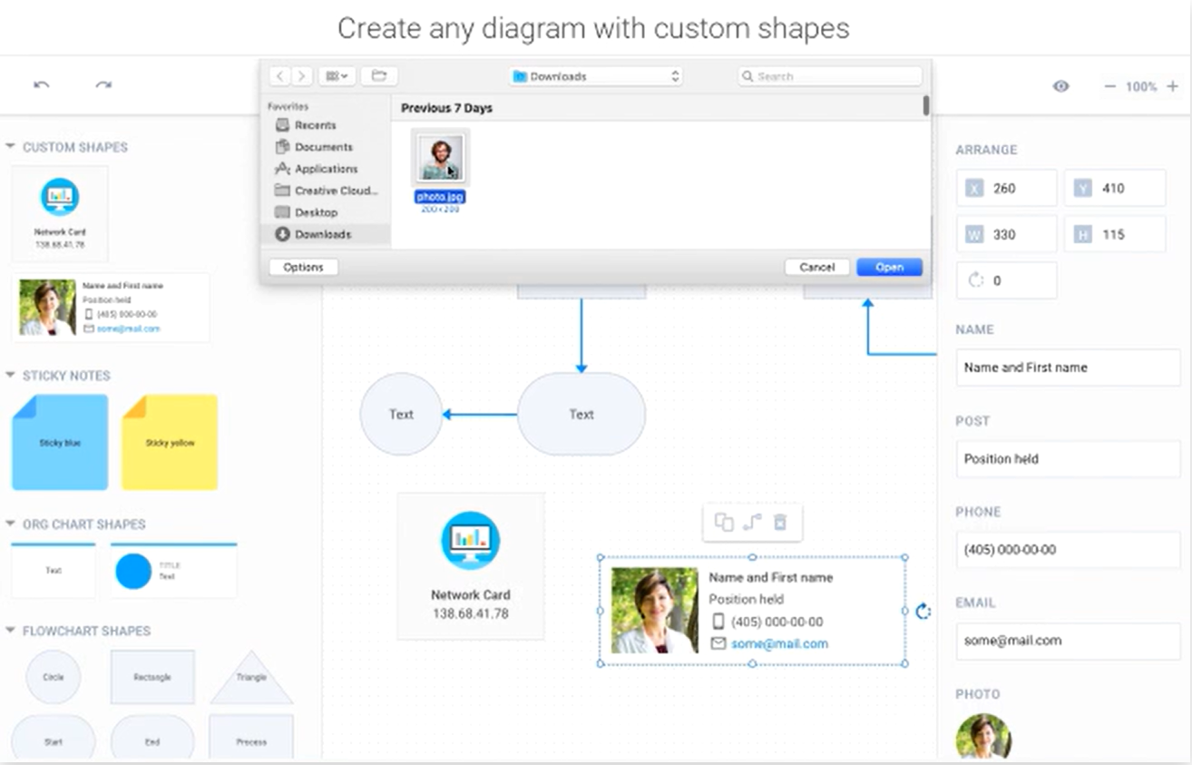The height and width of the screenshot is (765, 1192).
Task: Collapse the Flowchart Shapes section
Action: [10, 631]
